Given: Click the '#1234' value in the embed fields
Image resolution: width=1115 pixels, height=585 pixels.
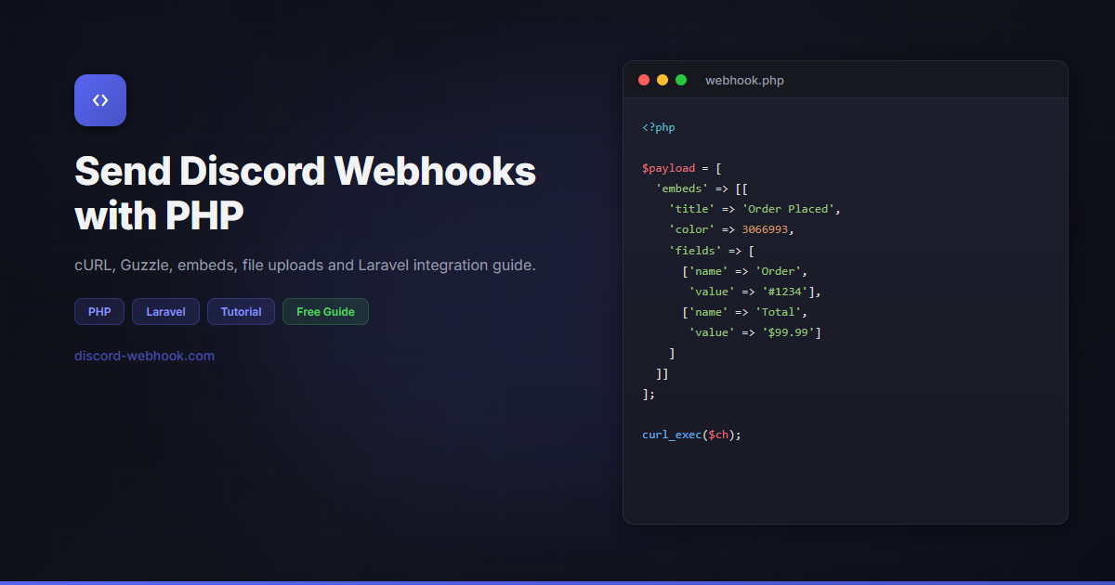Looking at the screenshot, I should coord(786,291).
